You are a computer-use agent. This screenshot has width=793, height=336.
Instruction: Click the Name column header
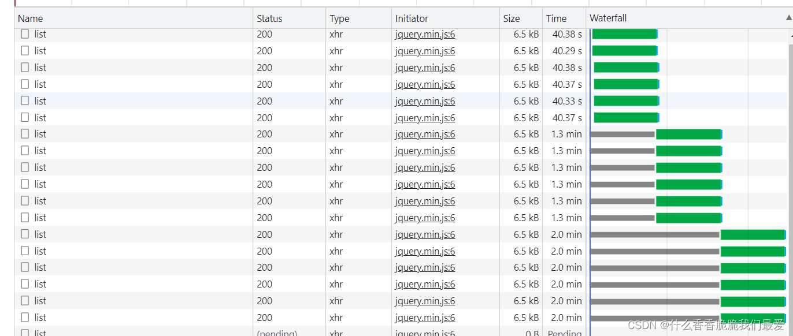(x=31, y=18)
